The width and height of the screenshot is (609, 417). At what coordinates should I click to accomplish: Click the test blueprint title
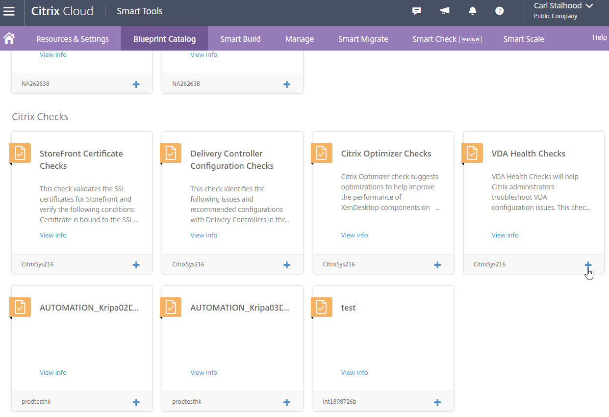point(348,308)
